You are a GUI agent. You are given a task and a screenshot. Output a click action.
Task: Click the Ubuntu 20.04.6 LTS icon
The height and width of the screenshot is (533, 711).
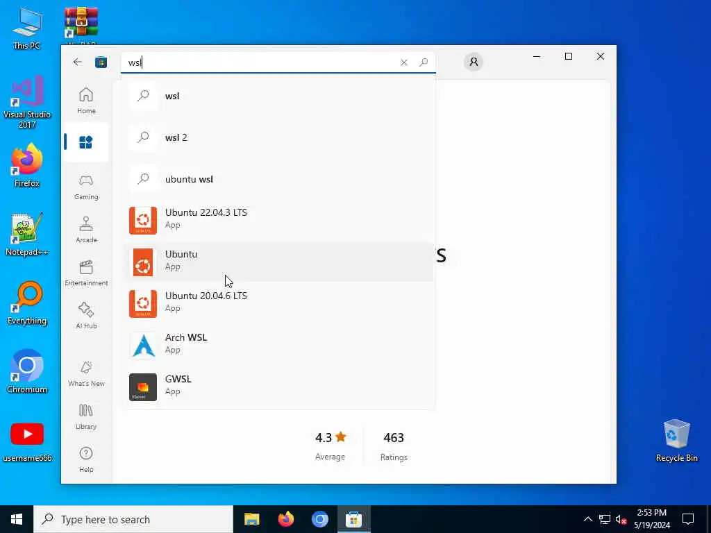[143, 304]
